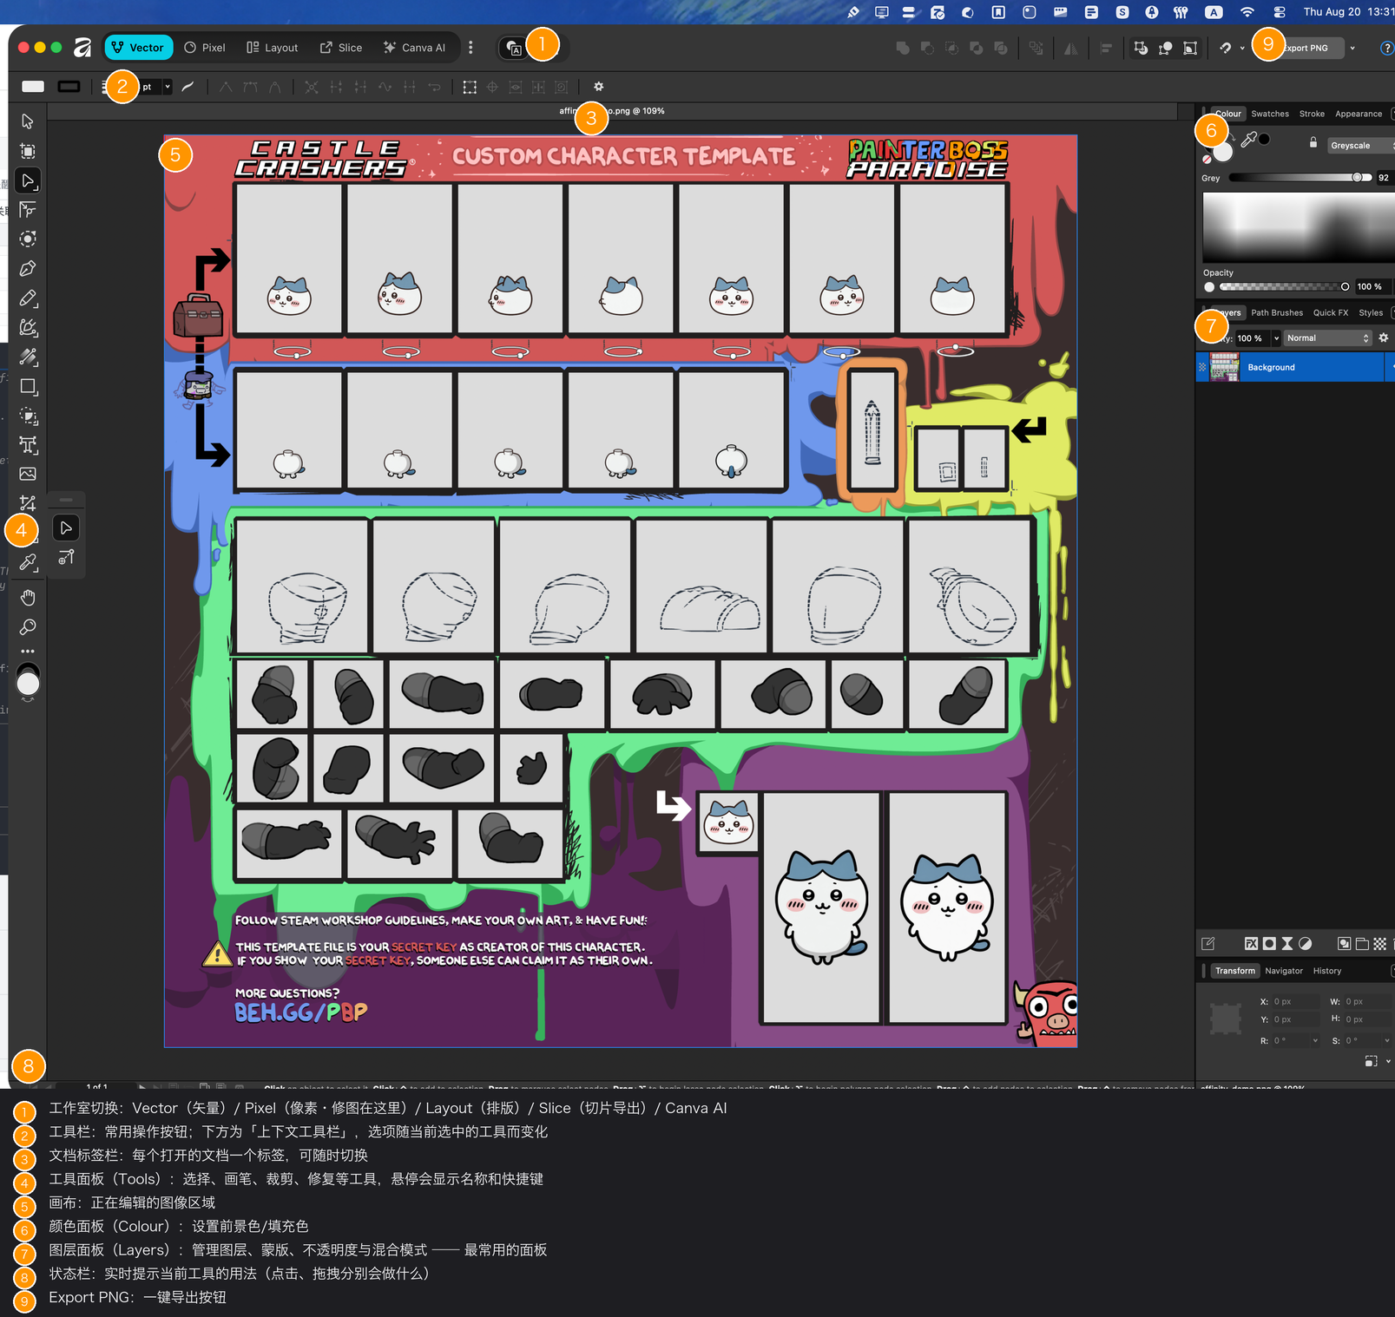The height and width of the screenshot is (1317, 1395).
Task: Add a new group folder in Layers panel
Action: (1362, 944)
